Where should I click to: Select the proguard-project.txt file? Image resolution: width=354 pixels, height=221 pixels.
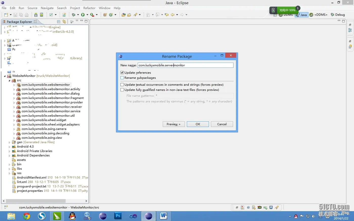tap(32, 186)
